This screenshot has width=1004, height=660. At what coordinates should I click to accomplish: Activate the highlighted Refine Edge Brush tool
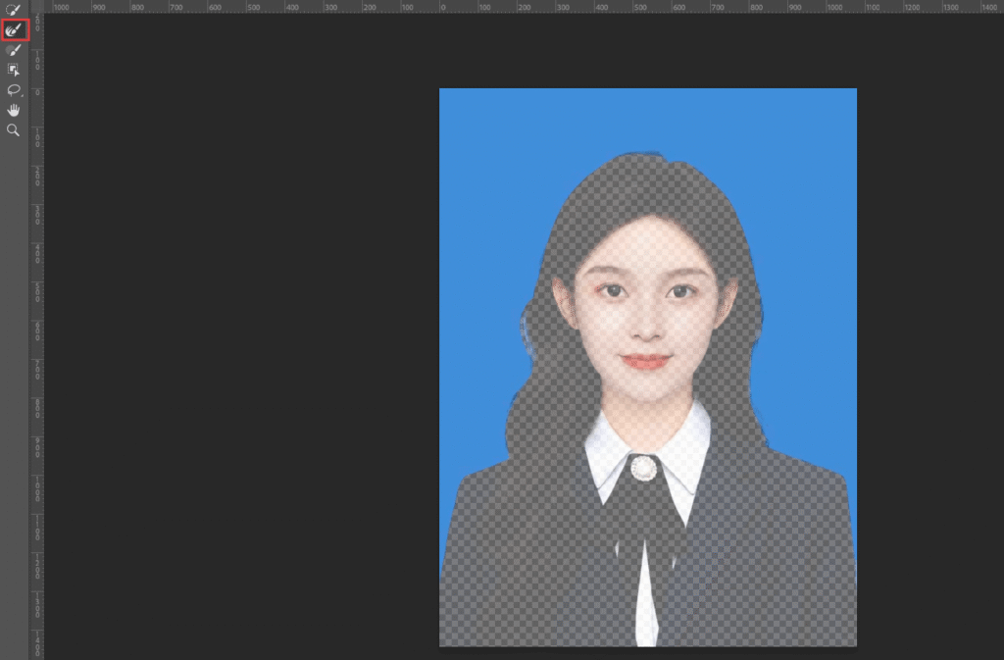tap(14, 30)
